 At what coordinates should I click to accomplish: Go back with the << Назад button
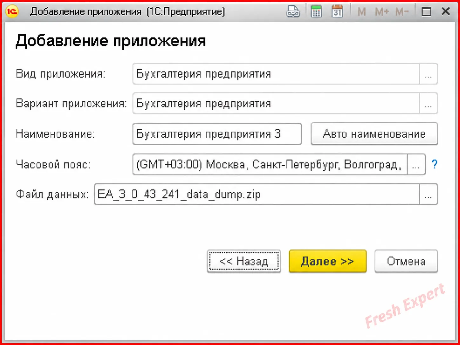point(244,261)
